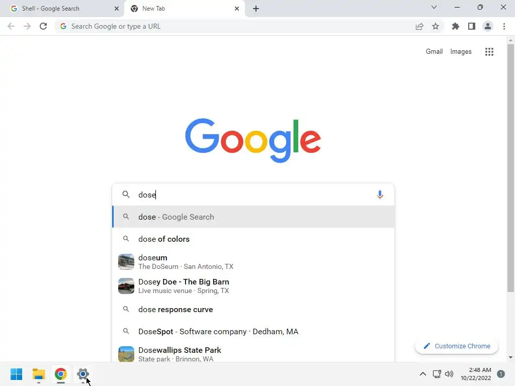The height and width of the screenshot is (386, 515).
Task: Click the doseum thumbnail image
Action: coord(126,262)
